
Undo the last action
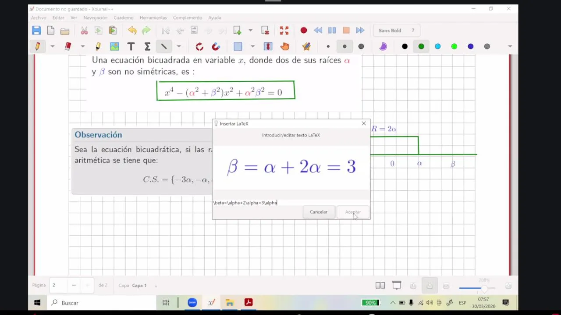click(132, 30)
